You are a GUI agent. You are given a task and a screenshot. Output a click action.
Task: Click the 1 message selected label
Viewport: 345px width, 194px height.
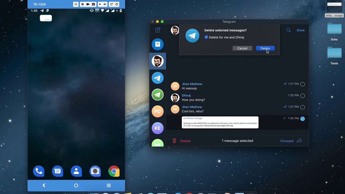coord(237,141)
